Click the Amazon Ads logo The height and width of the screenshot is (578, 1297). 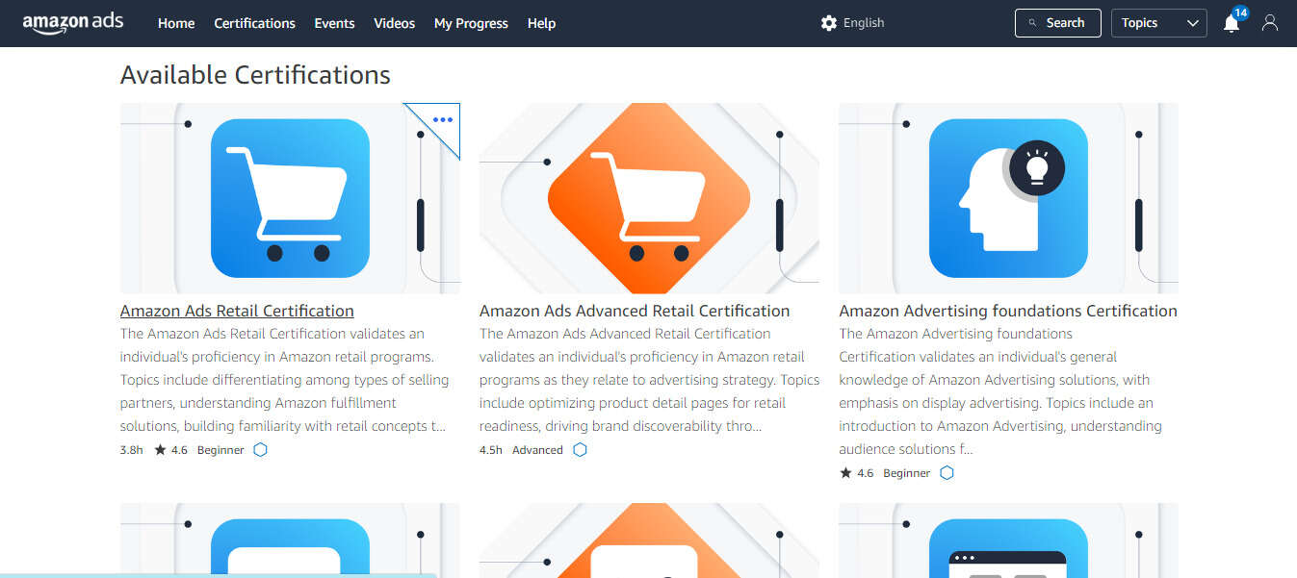(x=72, y=23)
